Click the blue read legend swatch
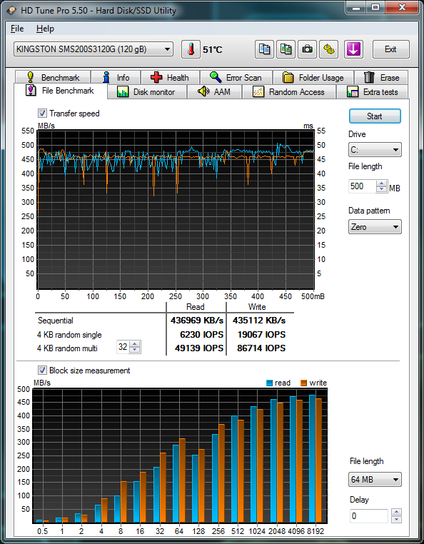424x544 pixels. click(x=269, y=383)
